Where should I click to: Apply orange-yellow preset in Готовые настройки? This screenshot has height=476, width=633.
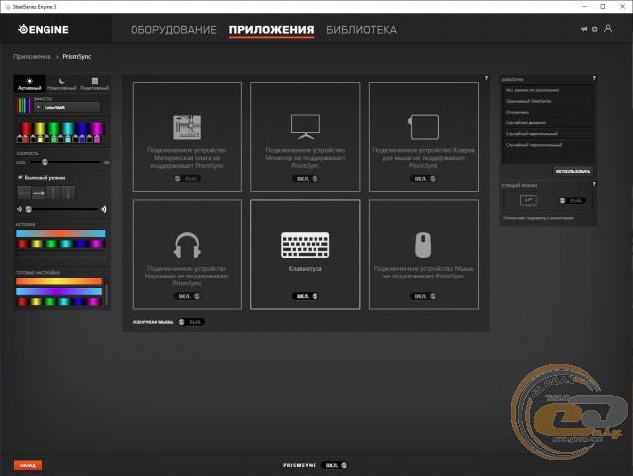point(59,281)
